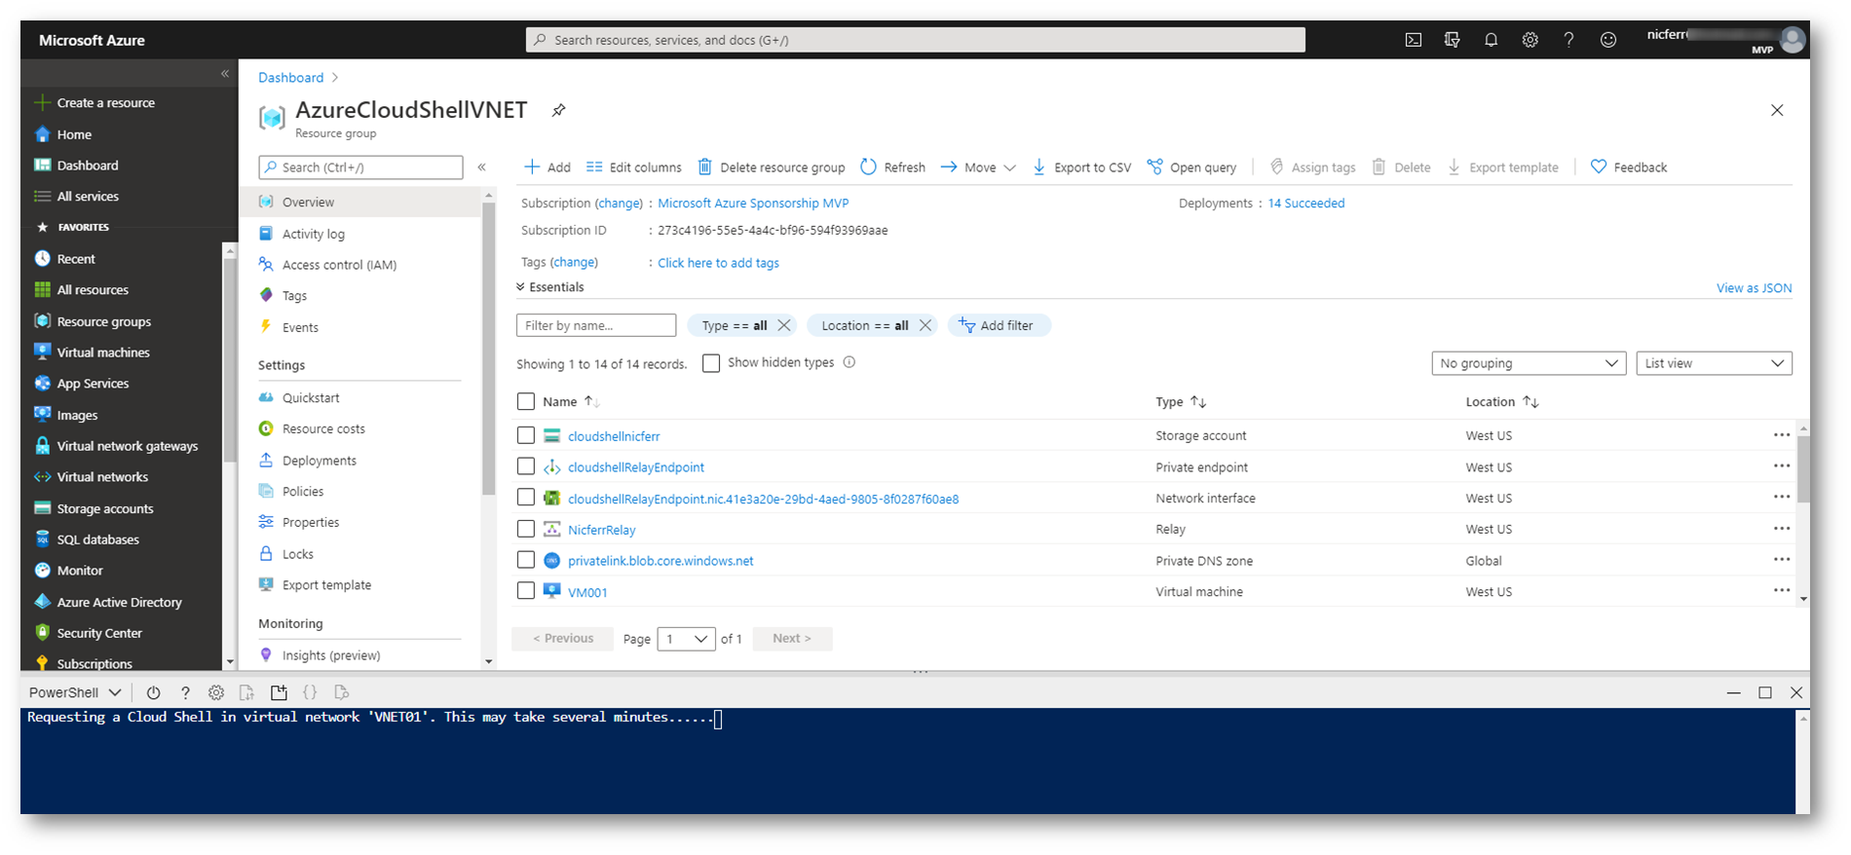Open the PowerShell shell type dropdown
This screenshot has height=855, width=1851.
[x=75, y=692]
